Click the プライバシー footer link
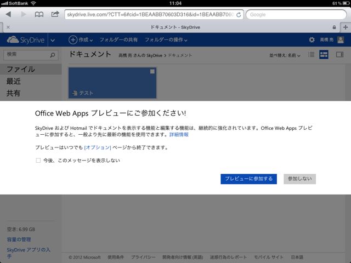Screen dimensions: 351x263 143,257
